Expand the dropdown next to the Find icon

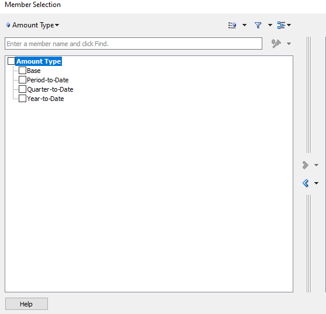[x=289, y=44]
